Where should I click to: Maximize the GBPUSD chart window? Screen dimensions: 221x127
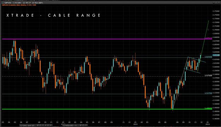[x=216, y=3]
